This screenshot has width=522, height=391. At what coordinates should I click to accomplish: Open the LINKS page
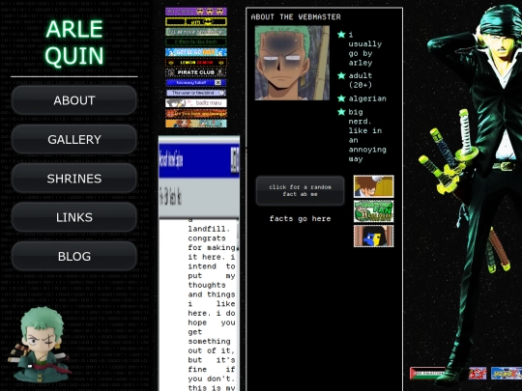tap(74, 217)
